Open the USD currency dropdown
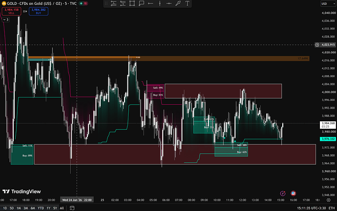Viewport: 337px width, 211px height. (328, 3)
